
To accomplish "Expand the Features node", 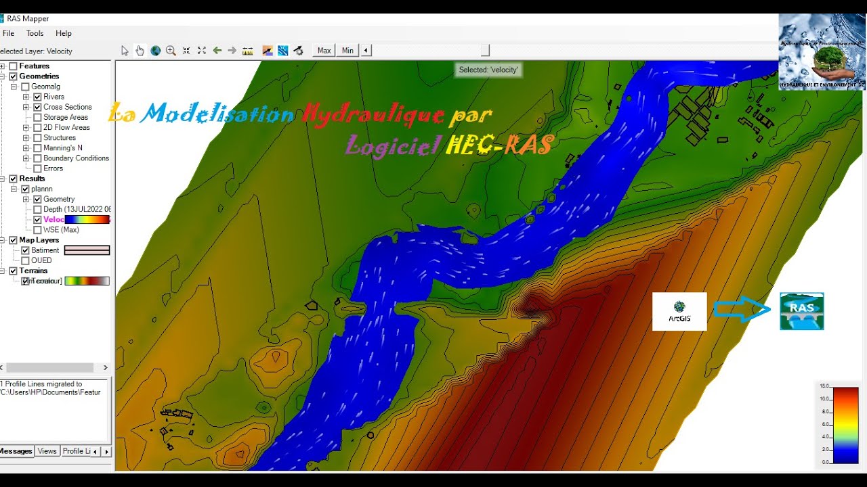I will click(x=2, y=66).
